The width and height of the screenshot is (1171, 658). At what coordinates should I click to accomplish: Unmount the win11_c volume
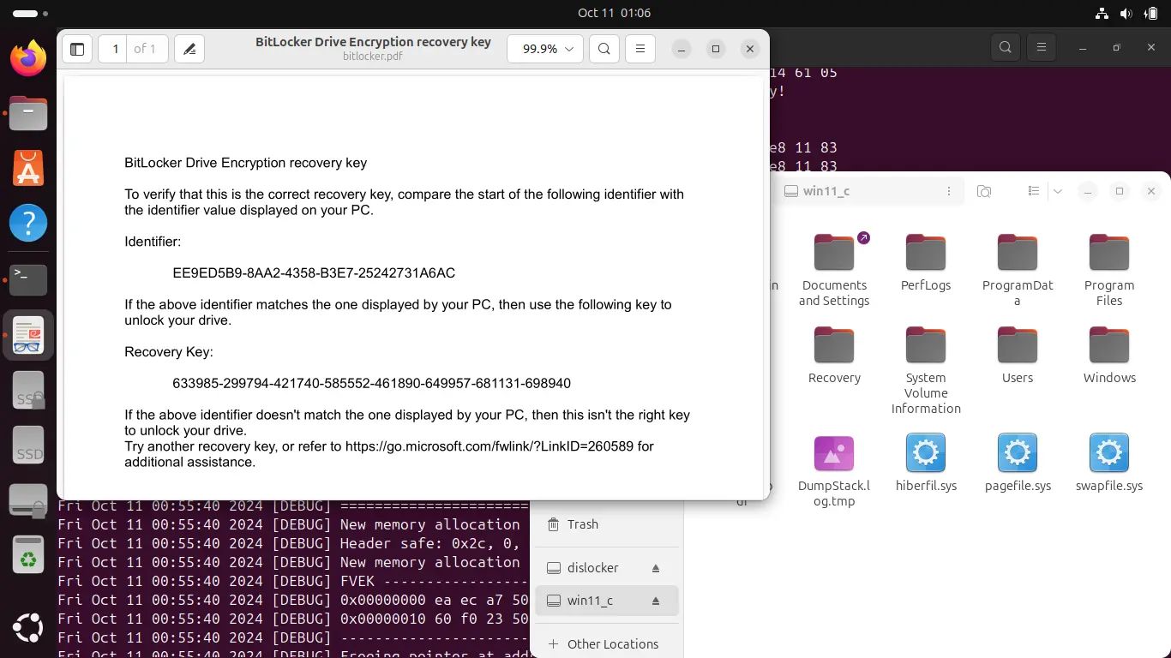coord(656,601)
